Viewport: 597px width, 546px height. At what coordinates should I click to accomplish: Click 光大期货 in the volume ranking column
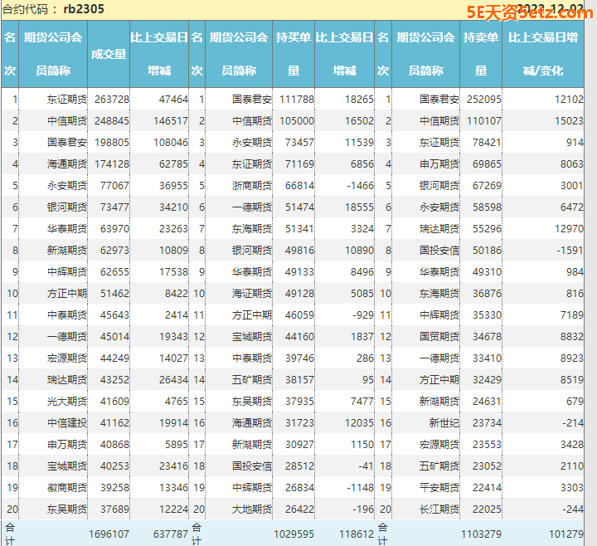tap(67, 402)
